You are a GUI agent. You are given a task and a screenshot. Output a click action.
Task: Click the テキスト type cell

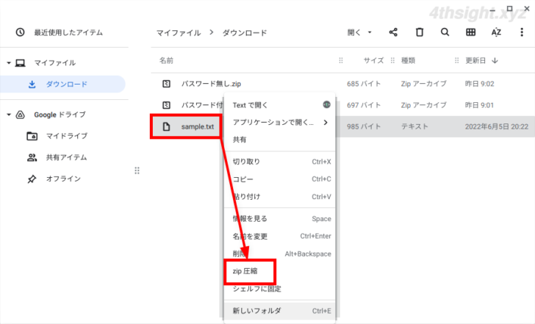click(x=414, y=126)
